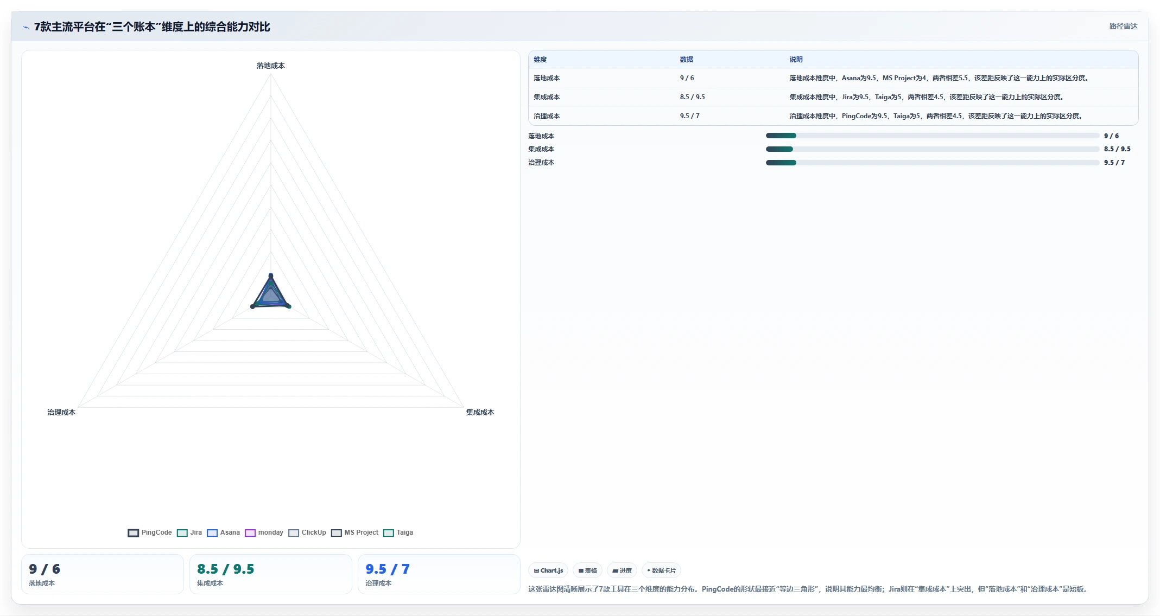The image size is (1160, 616).
Task: Open the 9 / 6 落地成本 data card
Action: click(103, 574)
